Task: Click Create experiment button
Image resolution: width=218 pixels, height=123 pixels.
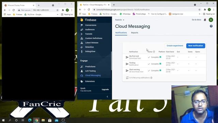Action: [175, 45]
